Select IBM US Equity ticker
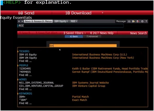Screen dimensions: 154x111 [x=28, y=54]
